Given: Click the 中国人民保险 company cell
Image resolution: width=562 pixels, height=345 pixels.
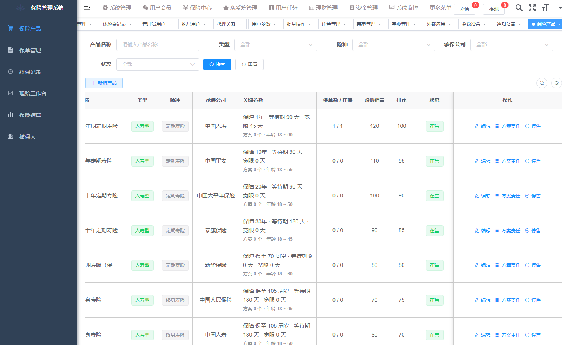Looking at the screenshot, I should [216, 300].
